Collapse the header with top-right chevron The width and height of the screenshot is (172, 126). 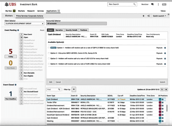pyautogui.click(x=168, y=14)
